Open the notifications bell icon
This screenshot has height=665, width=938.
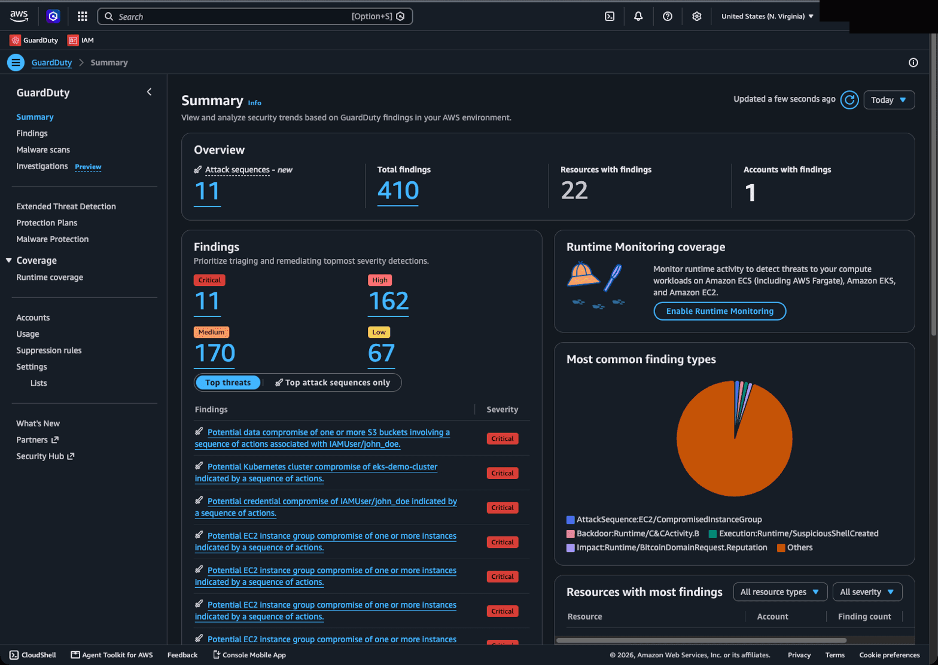tap(638, 16)
